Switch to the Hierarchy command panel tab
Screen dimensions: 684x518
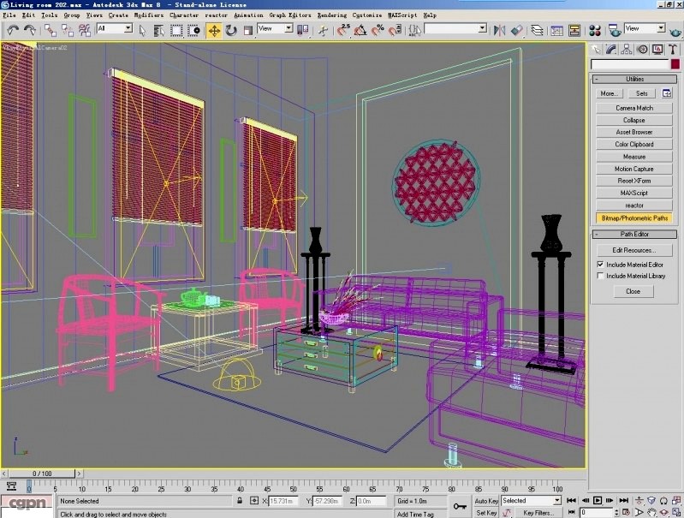pyautogui.click(x=627, y=50)
